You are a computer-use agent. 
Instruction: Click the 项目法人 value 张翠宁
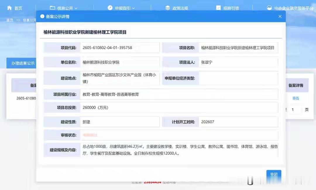point(207,62)
